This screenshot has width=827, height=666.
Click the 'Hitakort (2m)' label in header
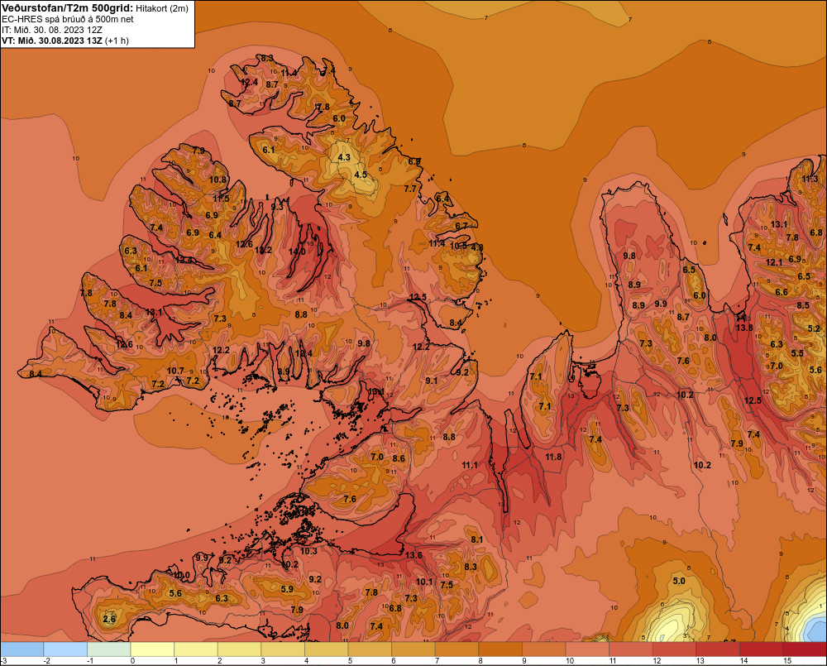[x=162, y=8]
